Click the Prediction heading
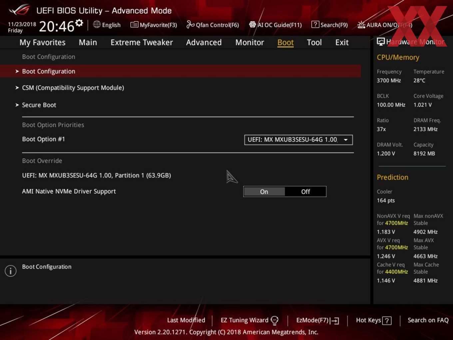Viewport: 453px width, 340px height. (392, 177)
